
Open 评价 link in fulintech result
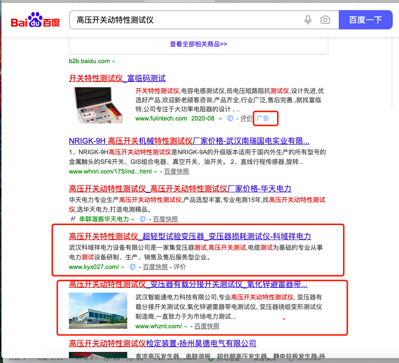[247, 119]
